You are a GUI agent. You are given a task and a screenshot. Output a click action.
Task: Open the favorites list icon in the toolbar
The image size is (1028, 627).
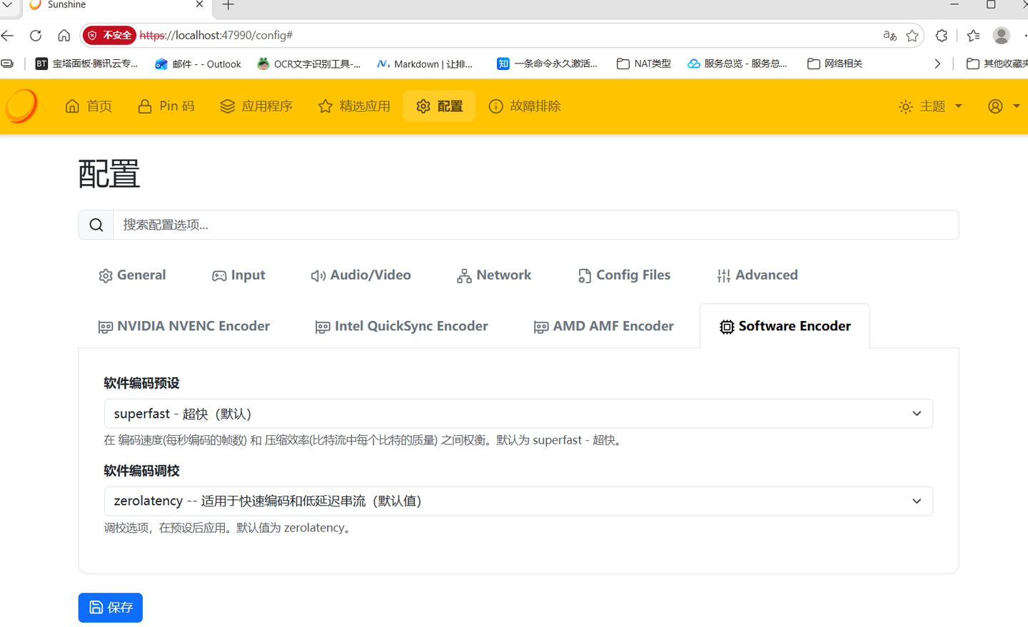click(x=973, y=36)
